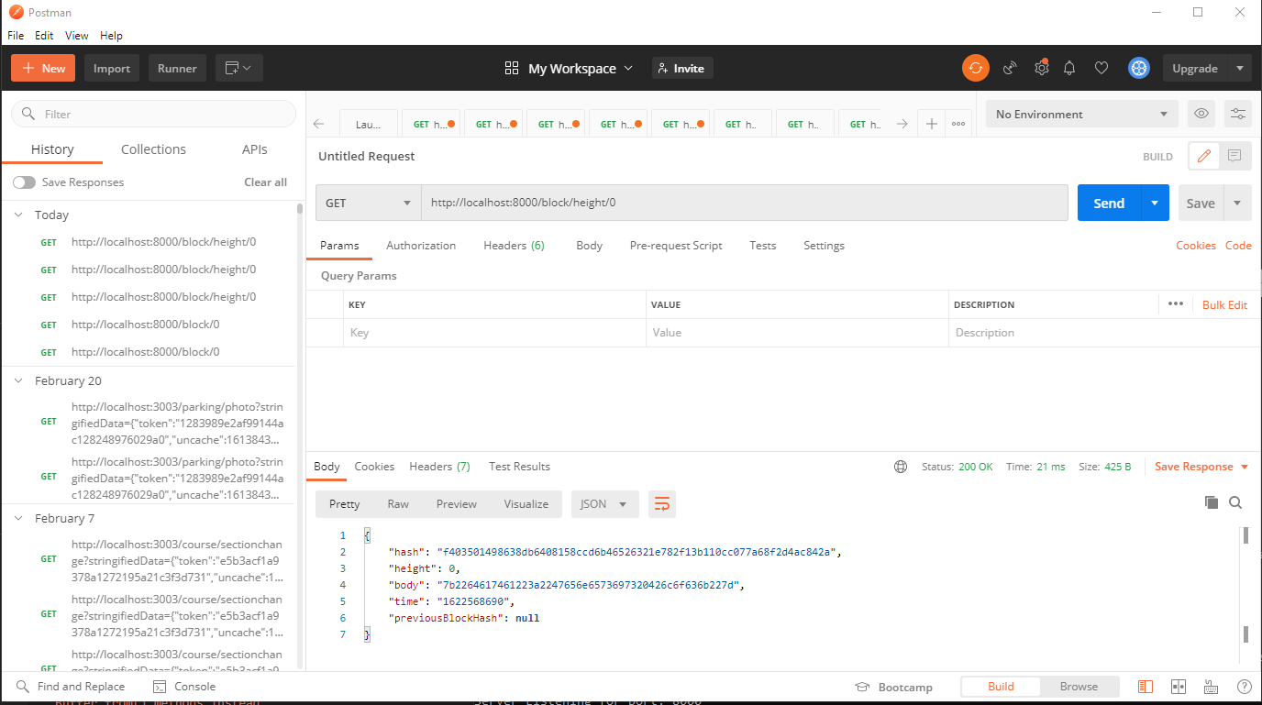Open tab options three dots
Image resolution: width=1262 pixels, height=705 pixels.
coord(958,124)
